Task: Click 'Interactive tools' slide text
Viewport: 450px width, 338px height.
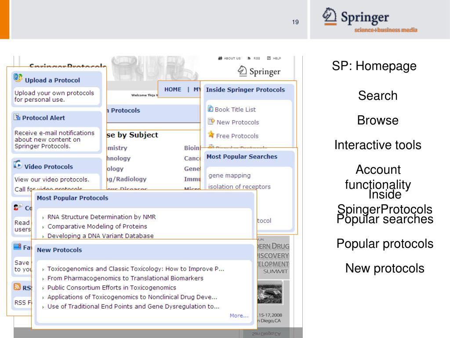Action: (377, 145)
